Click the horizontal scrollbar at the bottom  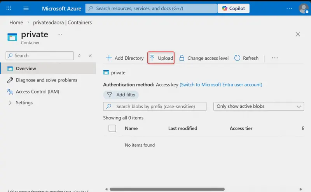click(x=167, y=189)
